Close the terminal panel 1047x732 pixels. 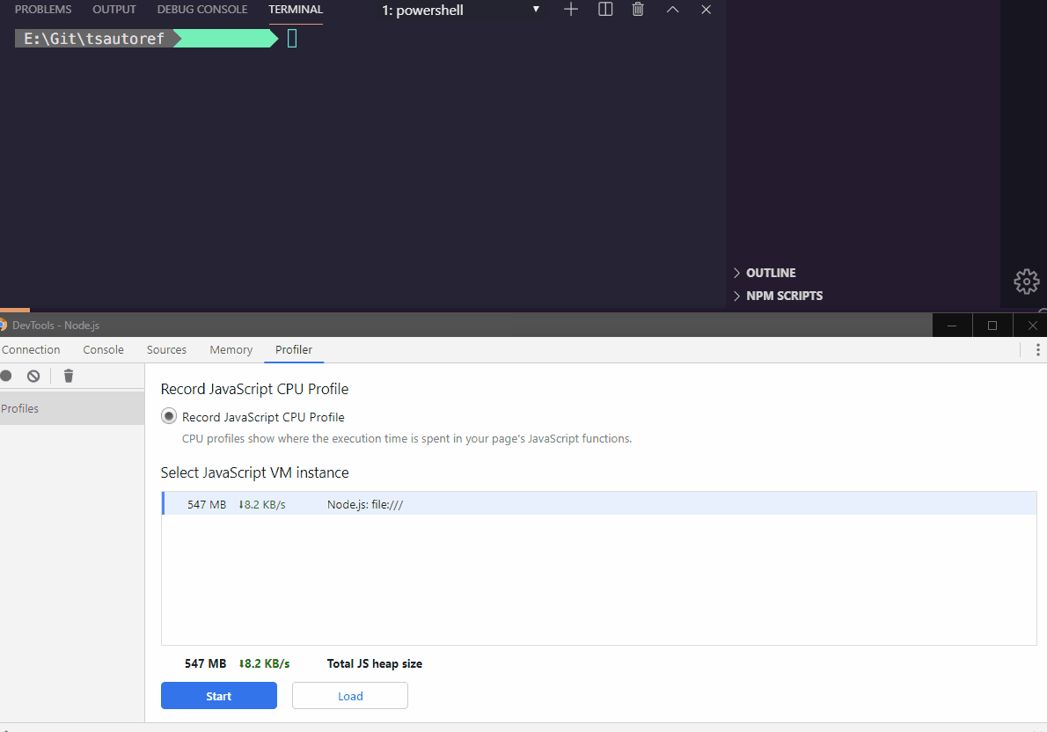706,10
